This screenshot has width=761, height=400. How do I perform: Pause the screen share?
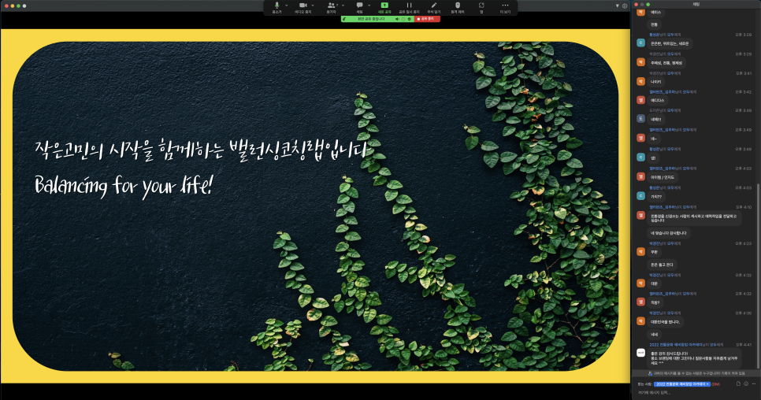click(x=409, y=7)
